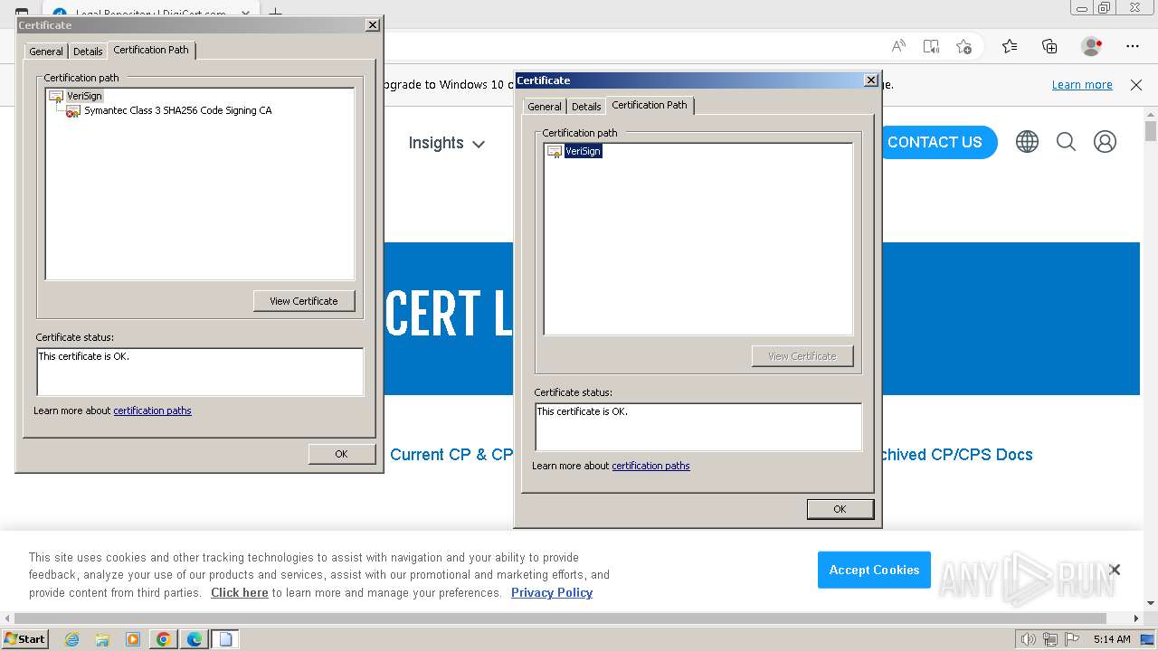Click OK in left Certificate window
1158x651 pixels.
click(x=341, y=454)
